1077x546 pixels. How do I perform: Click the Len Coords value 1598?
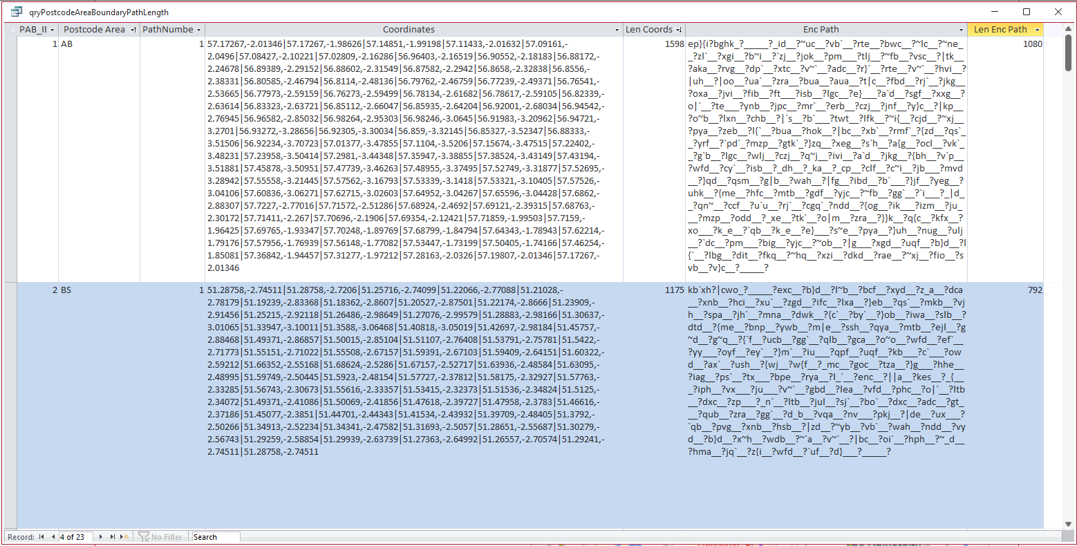click(674, 44)
